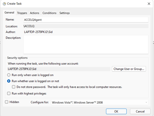Cancel the Create Task dialog
Viewport: 154px width, 116px height.
(140, 112)
